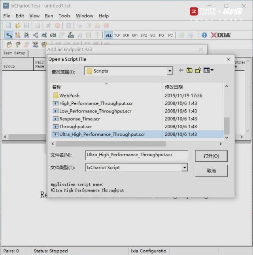Open the View menu

tap(34, 16)
